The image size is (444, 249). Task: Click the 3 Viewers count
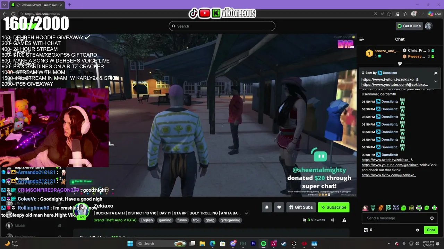tap(314, 220)
